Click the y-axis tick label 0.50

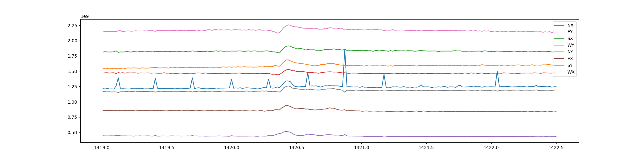(x=72, y=133)
